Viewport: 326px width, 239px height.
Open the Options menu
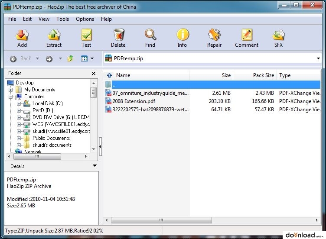[85, 19]
